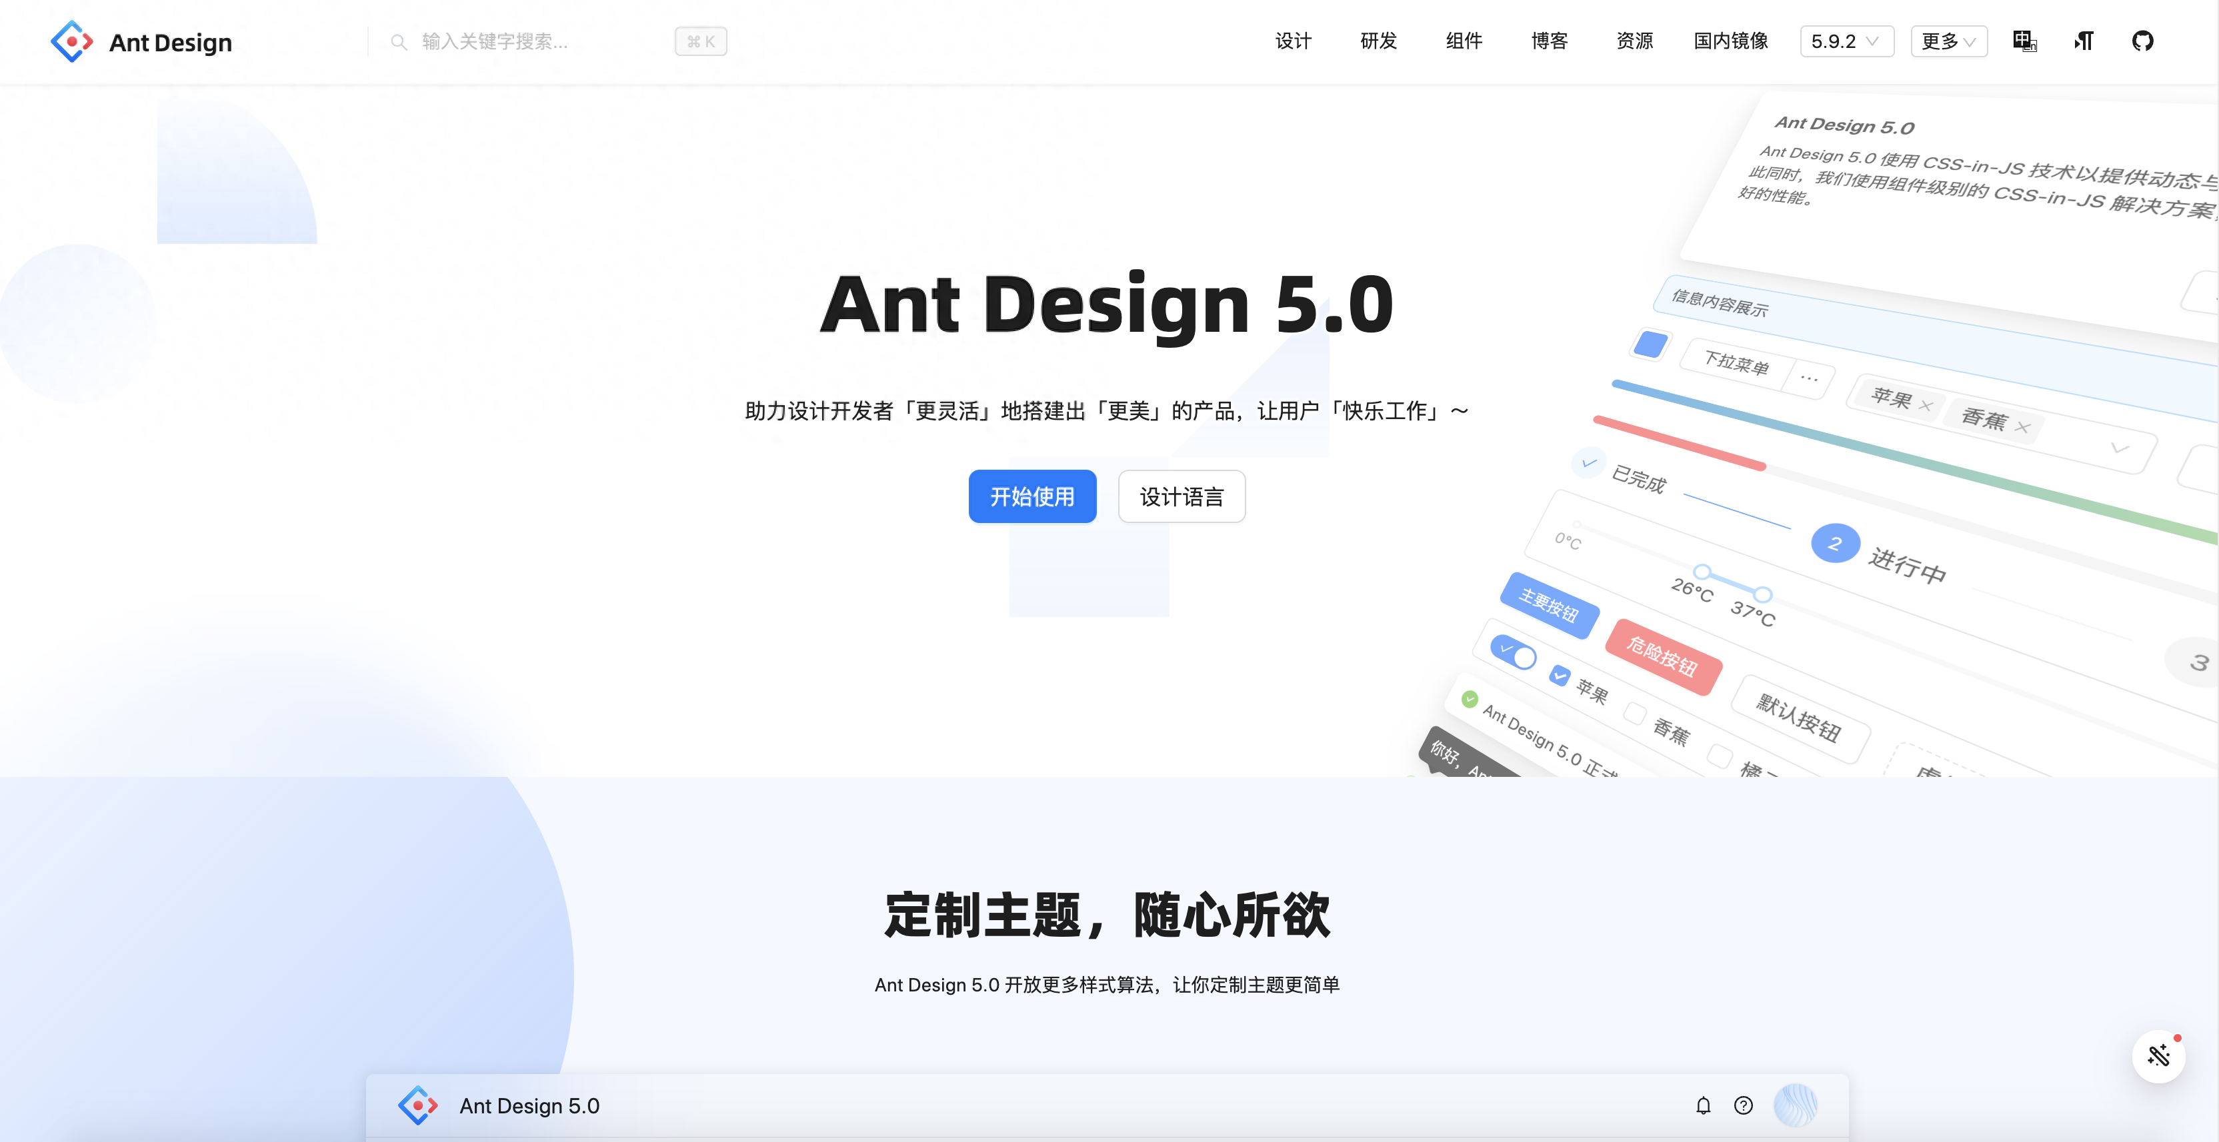Click the floating theme editor magic-wand button
This screenshot has width=2219, height=1142.
point(2159,1056)
